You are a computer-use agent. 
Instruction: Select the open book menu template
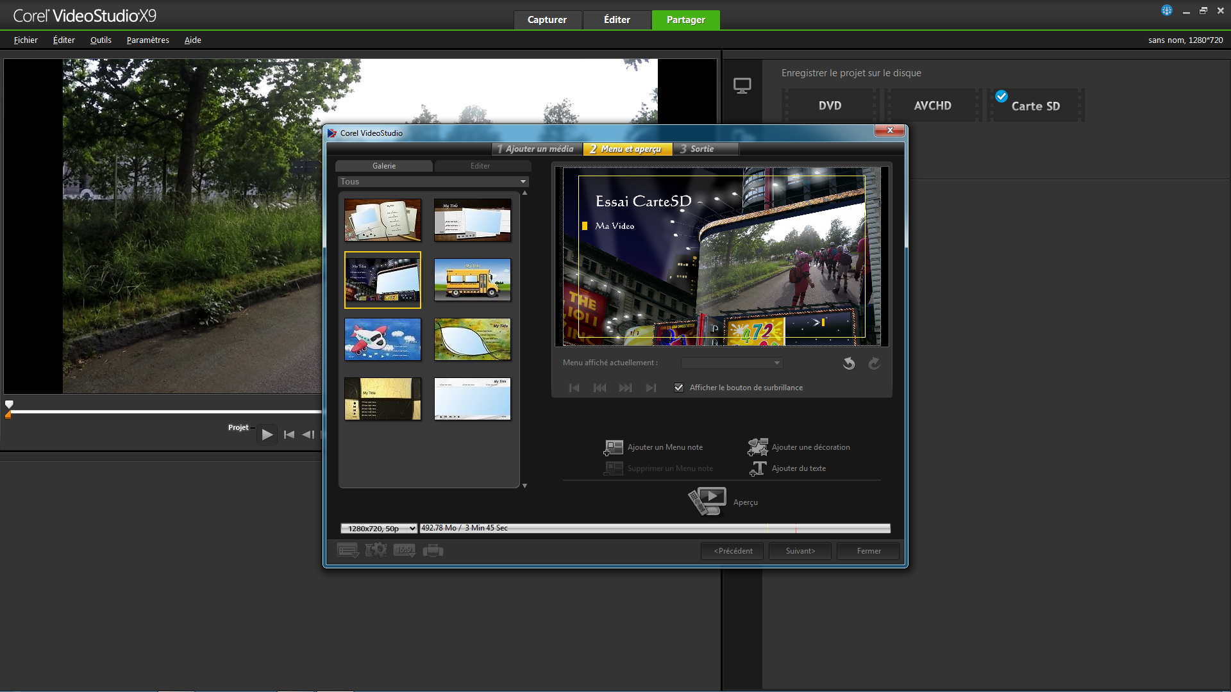pos(383,220)
